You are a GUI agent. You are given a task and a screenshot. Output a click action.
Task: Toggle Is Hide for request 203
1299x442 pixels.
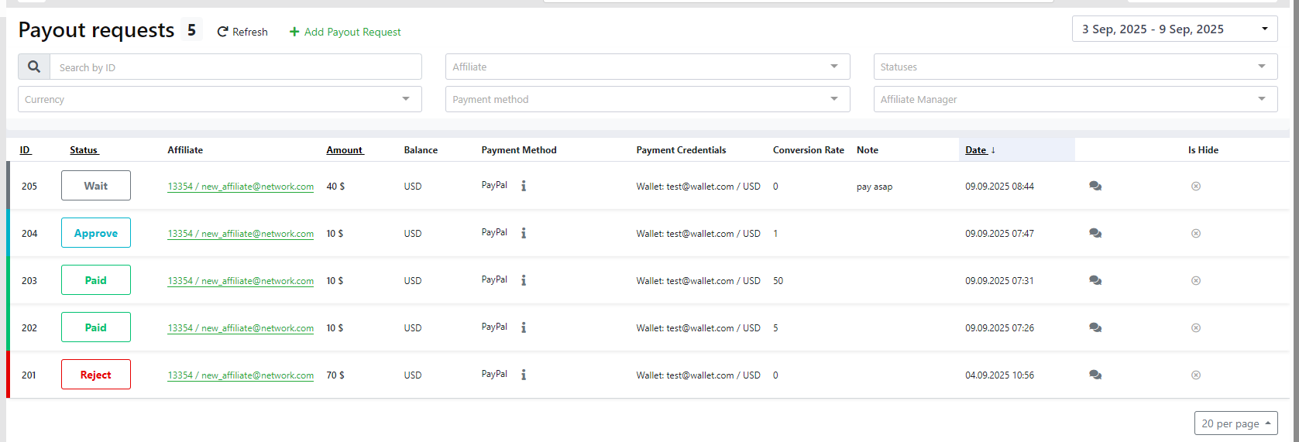tap(1195, 280)
